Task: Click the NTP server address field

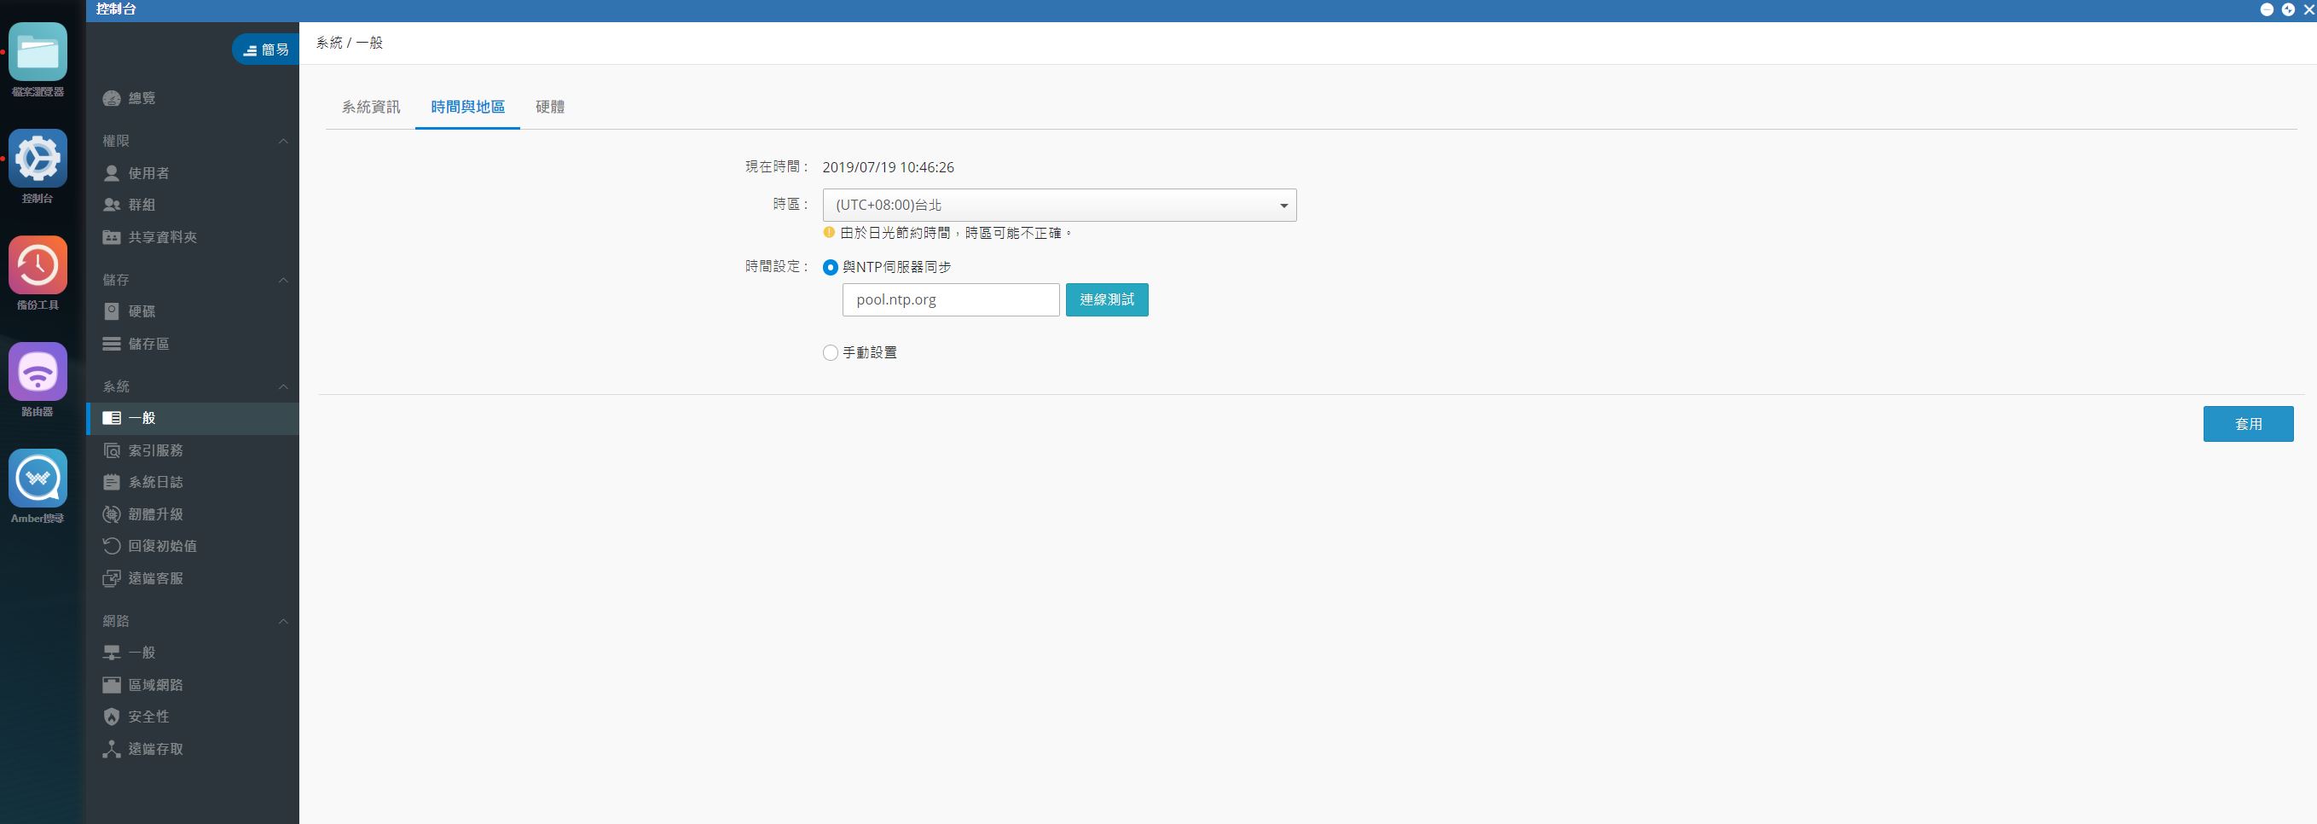Action: 951,299
